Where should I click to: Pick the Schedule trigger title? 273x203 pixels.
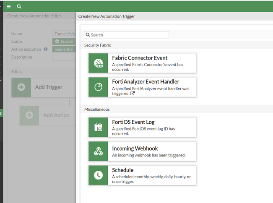point(123,170)
